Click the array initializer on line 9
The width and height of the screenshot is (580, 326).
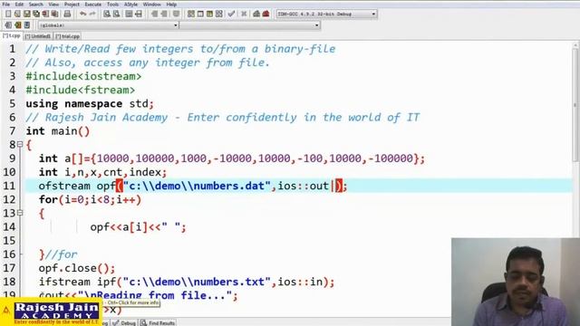[257, 158]
